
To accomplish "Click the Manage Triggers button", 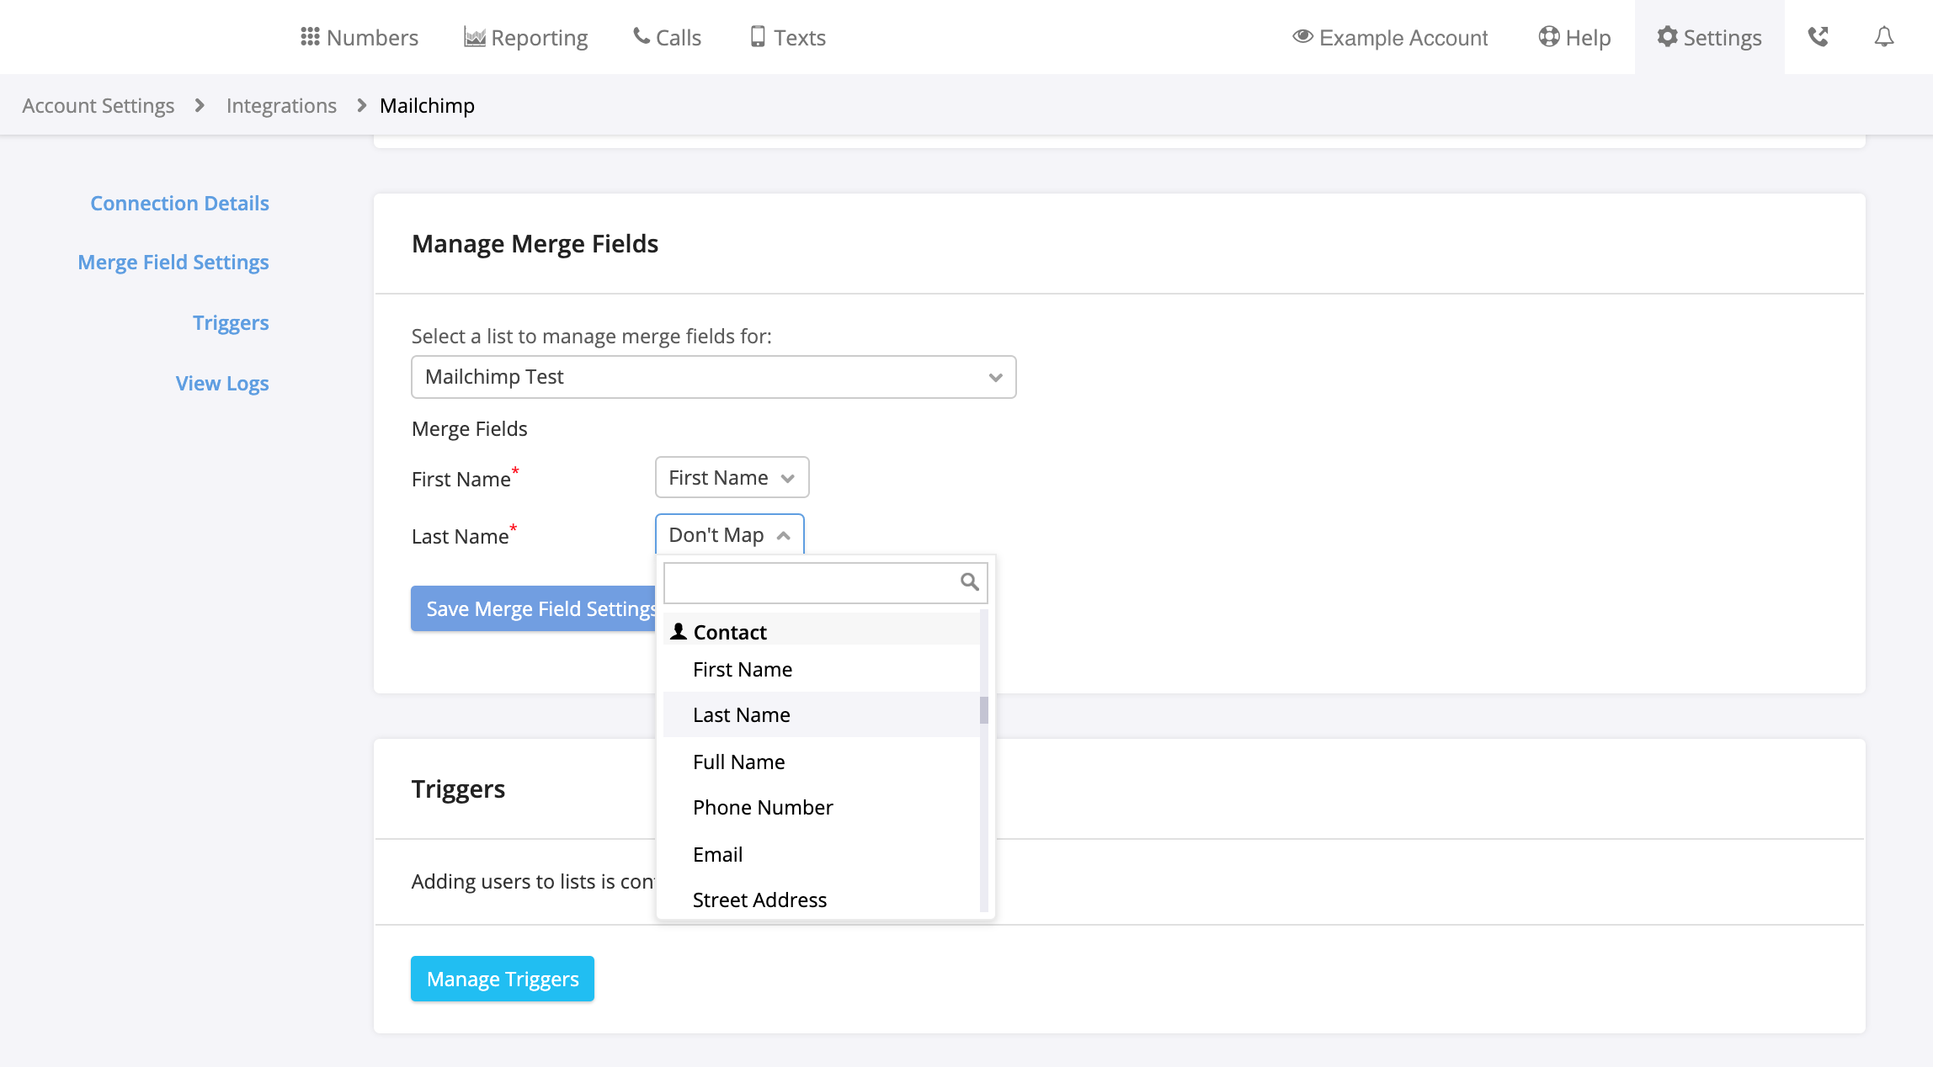I will click(x=503, y=979).
